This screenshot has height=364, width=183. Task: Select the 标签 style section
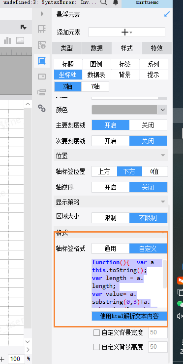125,64
